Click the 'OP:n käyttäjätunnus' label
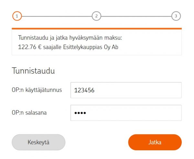The image size is (194, 159). coord(37,90)
